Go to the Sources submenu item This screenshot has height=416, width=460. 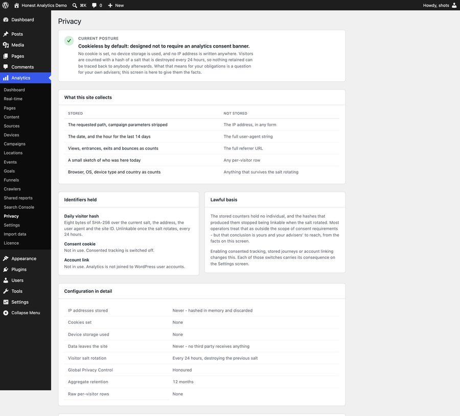point(12,126)
